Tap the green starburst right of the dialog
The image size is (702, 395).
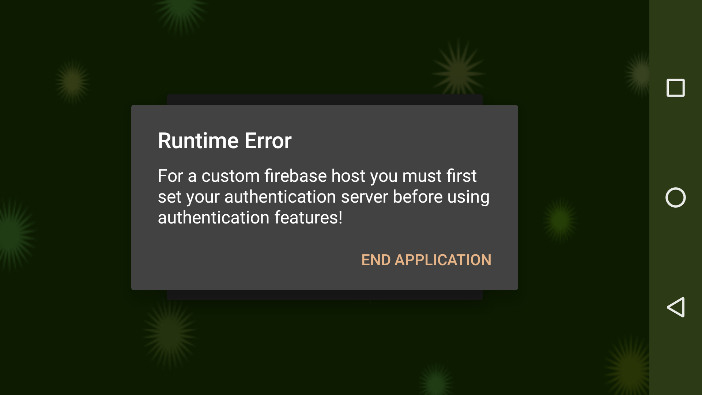click(560, 220)
